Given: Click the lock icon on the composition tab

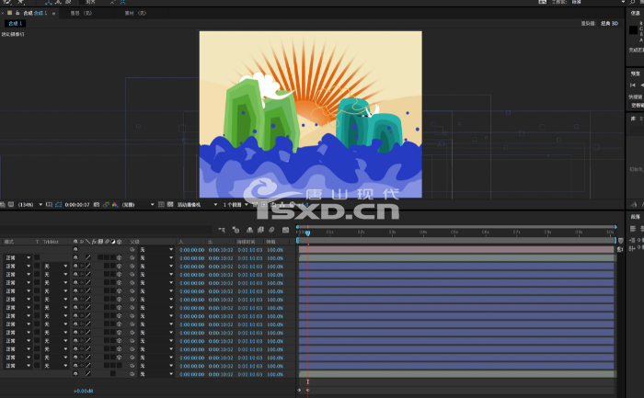Looking at the screenshot, I should [x=17, y=13].
